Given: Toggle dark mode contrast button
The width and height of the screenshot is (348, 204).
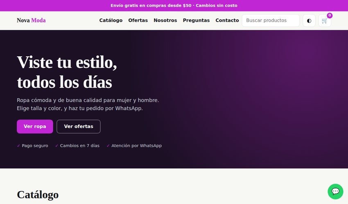Looking at the screenshot, I should click(309, 20).
